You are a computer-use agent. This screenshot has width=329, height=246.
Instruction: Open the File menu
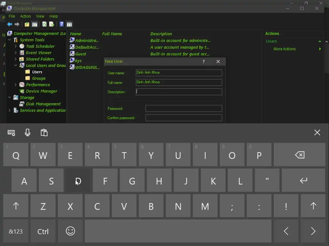(12, 16)
